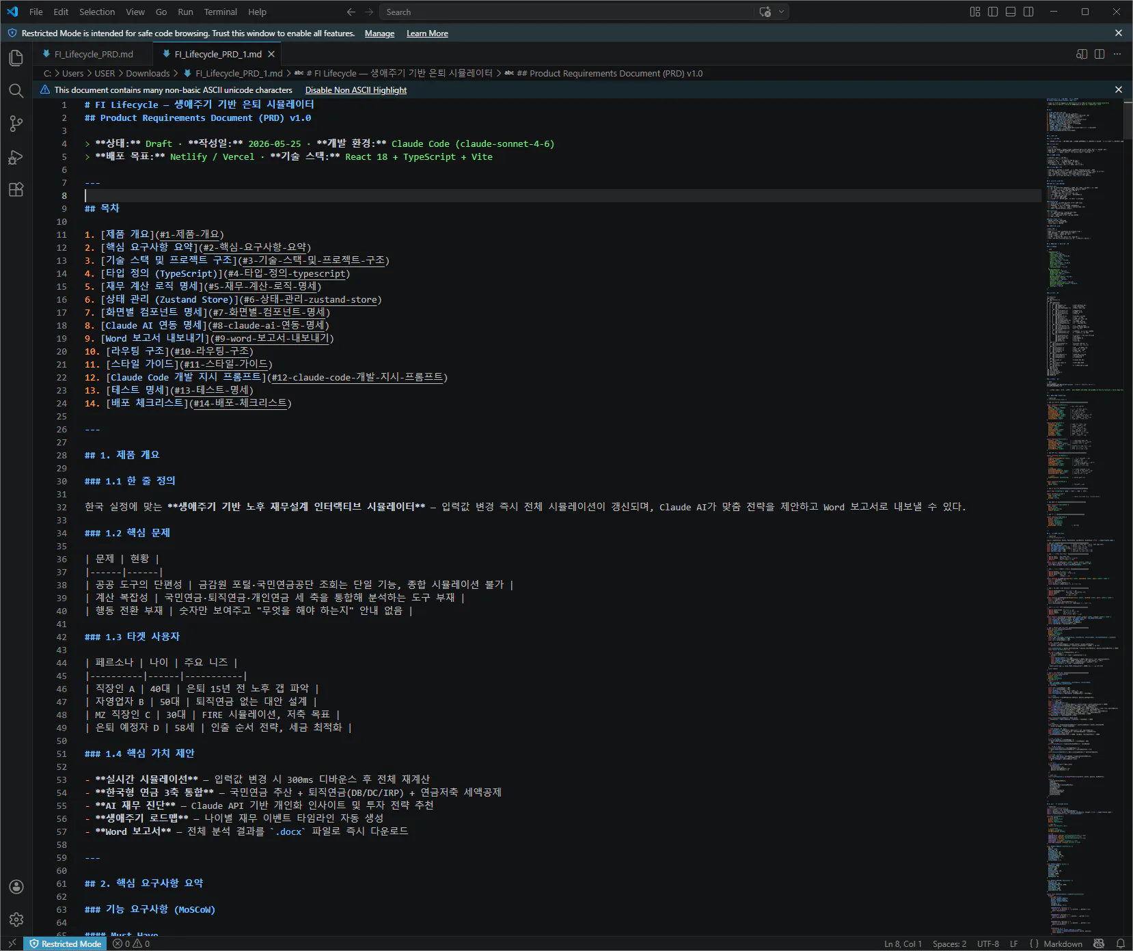The height and width of the screenshot is (951, 1133).
Task: Open the Go menu
Action: click(161, 12)
